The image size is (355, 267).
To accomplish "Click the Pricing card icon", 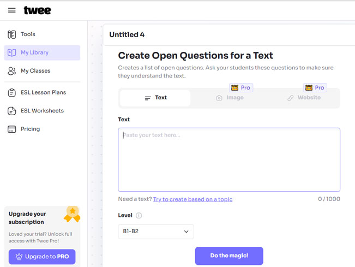I will 12,129.
